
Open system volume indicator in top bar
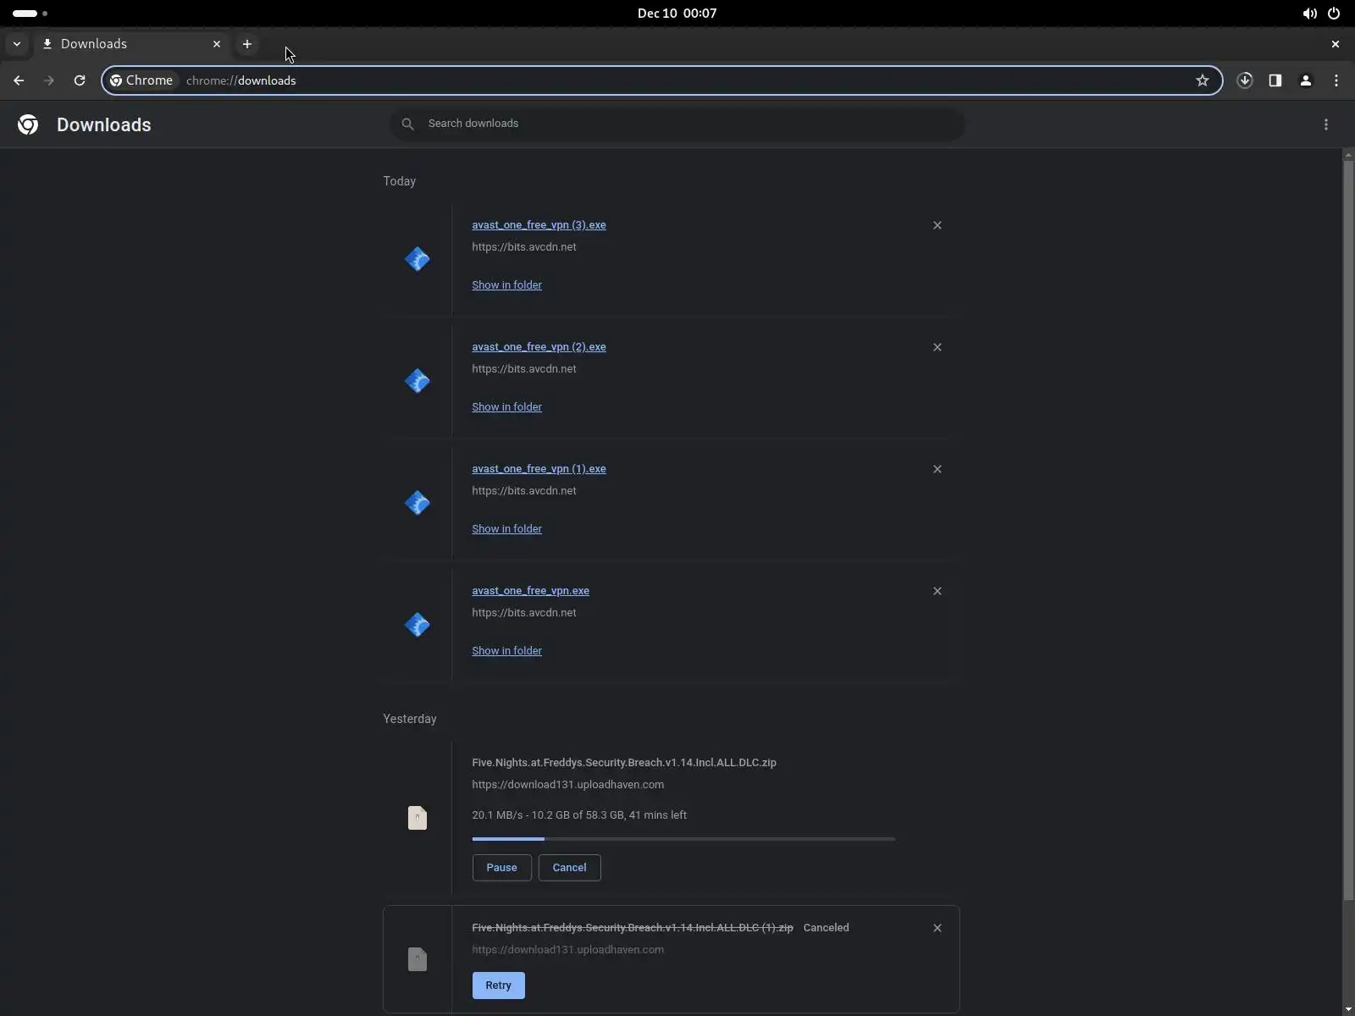(x=1309, y=13)
